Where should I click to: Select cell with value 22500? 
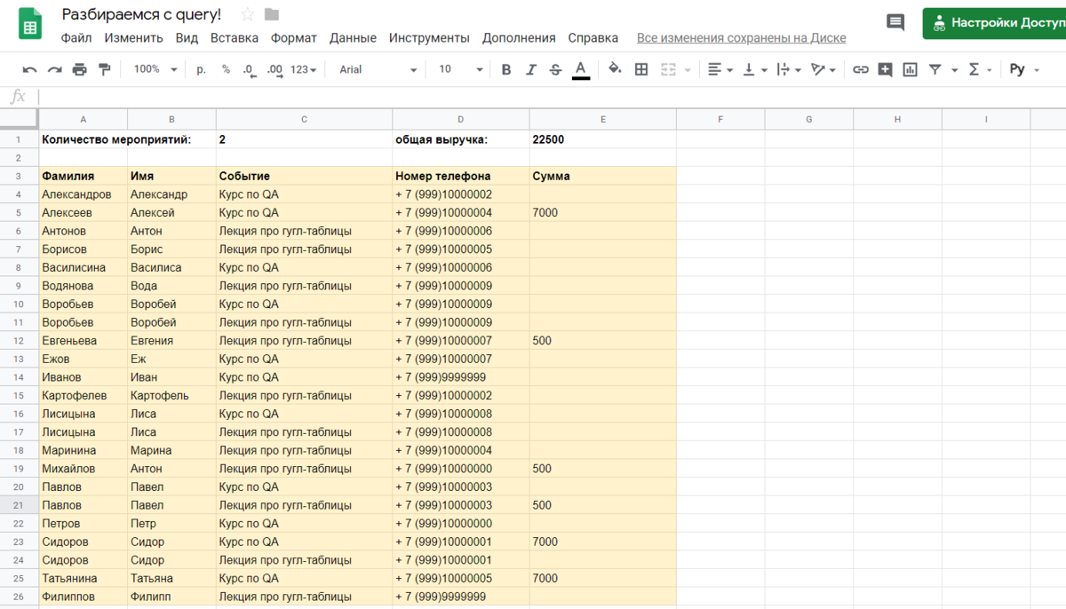click(x=603, y=139)
